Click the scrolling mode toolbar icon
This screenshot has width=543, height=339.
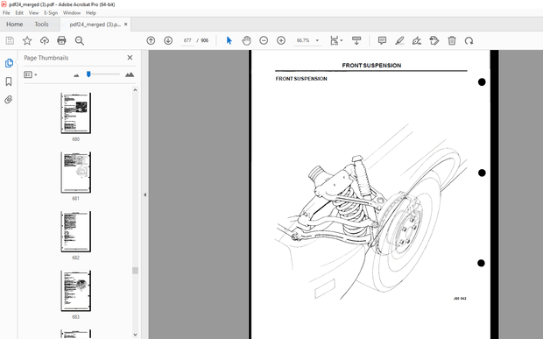pyautogui.click(x=356, y=40)
